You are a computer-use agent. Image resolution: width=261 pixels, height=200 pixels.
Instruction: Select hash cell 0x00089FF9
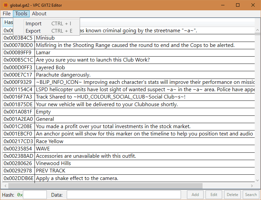19,53
